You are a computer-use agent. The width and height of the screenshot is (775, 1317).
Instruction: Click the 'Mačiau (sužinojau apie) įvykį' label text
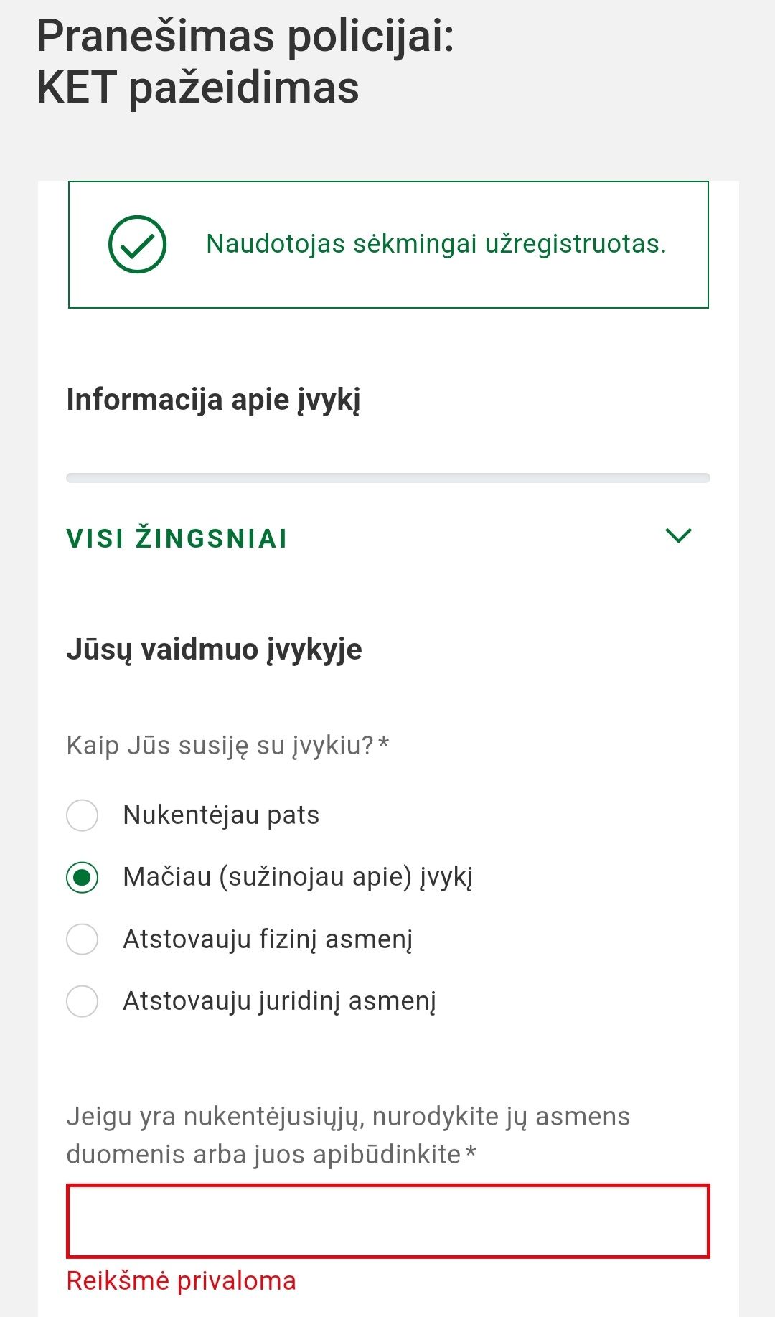[x=298, y=877]
